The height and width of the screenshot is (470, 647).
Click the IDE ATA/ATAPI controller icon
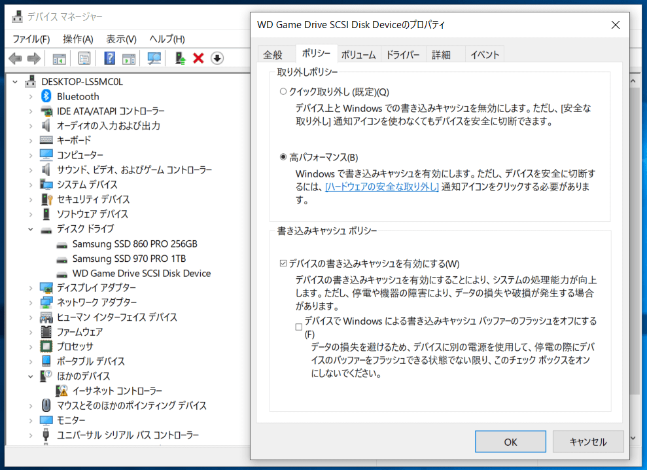pyautogui.click(x=46, y=111)
